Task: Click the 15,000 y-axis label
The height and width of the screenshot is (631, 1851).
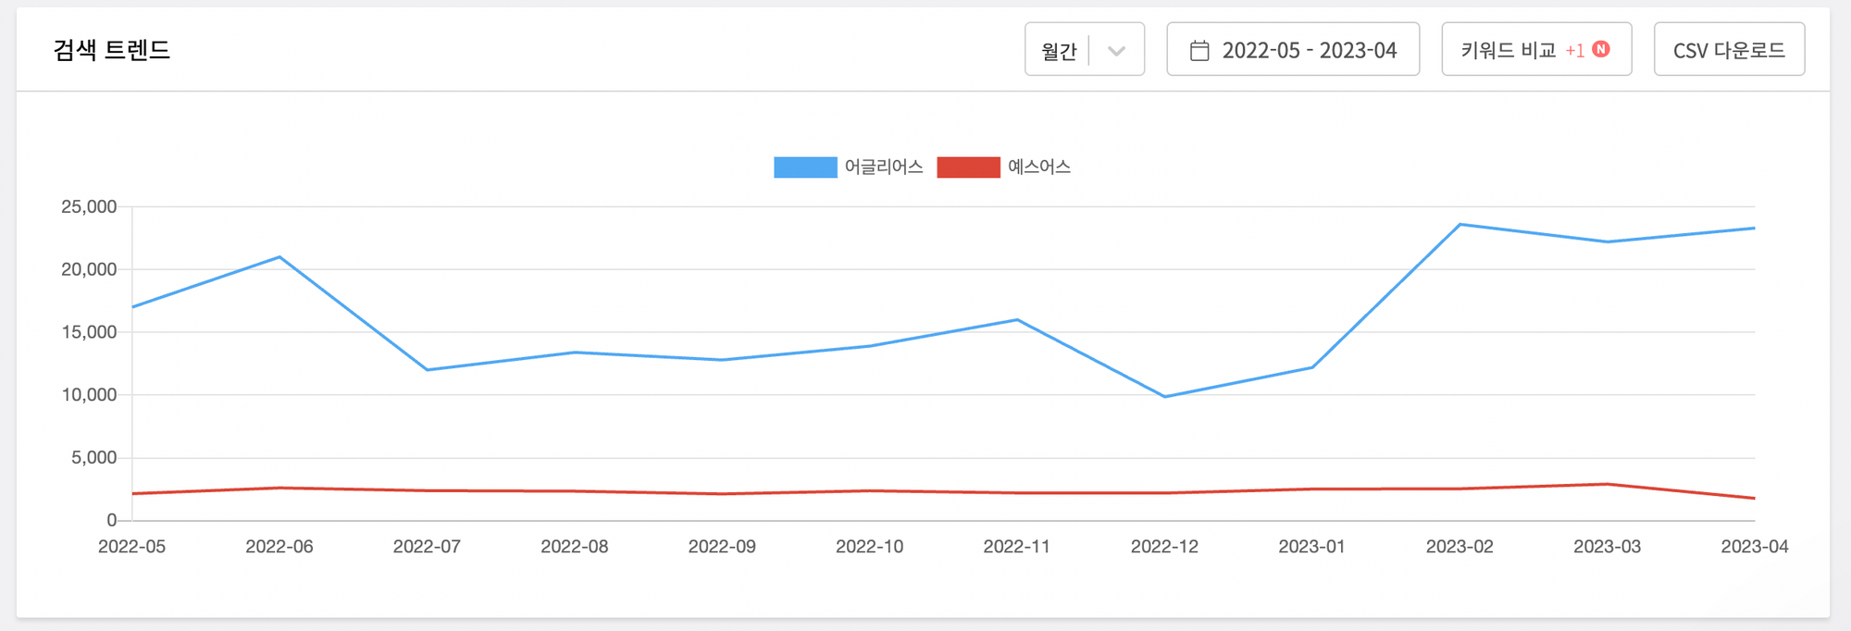Action: point(89,332)
